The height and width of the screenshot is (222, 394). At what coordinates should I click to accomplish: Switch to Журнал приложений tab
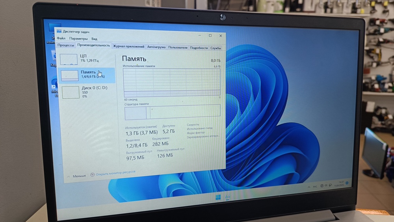coord(128,47)
